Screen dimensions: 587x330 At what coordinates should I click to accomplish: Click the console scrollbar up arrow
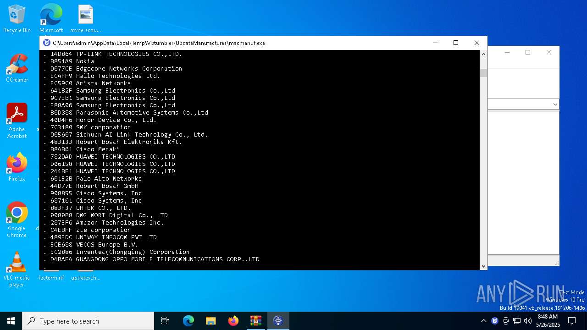point(483,54)
